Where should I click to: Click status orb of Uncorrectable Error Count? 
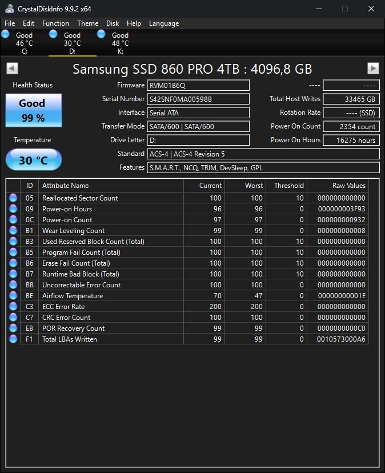click(x=13, y=284)
